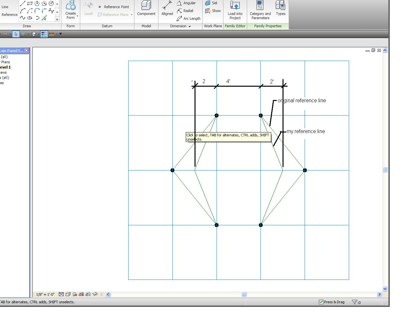The image size is (416, 325).
Task: Click Show Crop Region control icon
Action: 88,294
